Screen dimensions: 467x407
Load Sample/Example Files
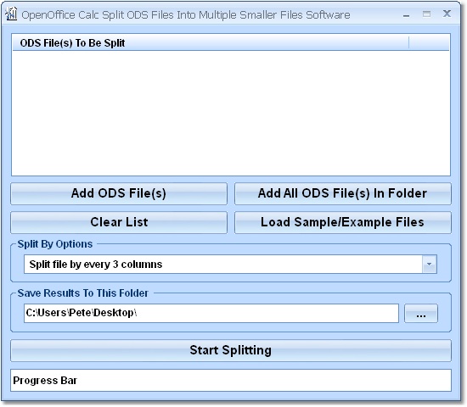[x=342, y=222]
